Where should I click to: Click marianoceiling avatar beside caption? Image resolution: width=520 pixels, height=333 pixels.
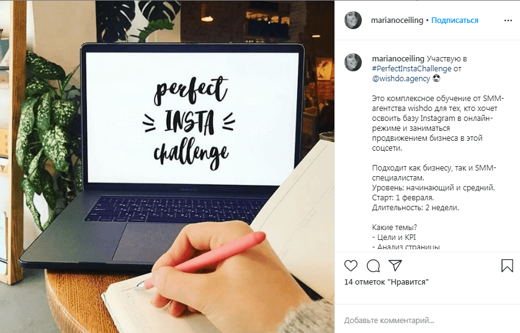(353, 62)
